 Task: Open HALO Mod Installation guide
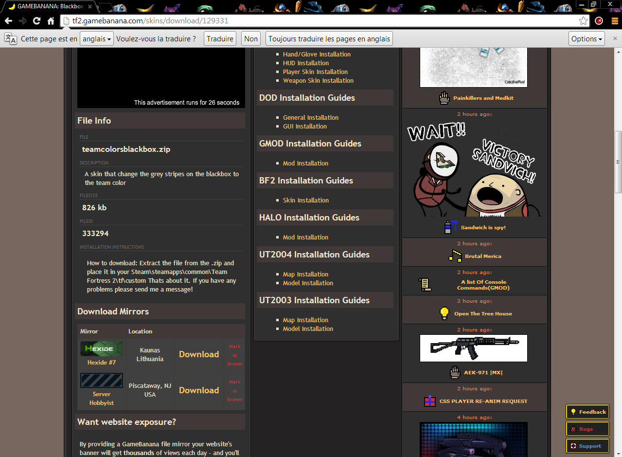(x=305, y=237)
